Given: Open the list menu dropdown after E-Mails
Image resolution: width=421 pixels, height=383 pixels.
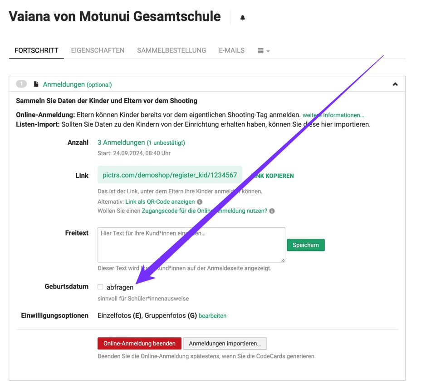Looking at the screenshot, I should click(x=263, y=51).
